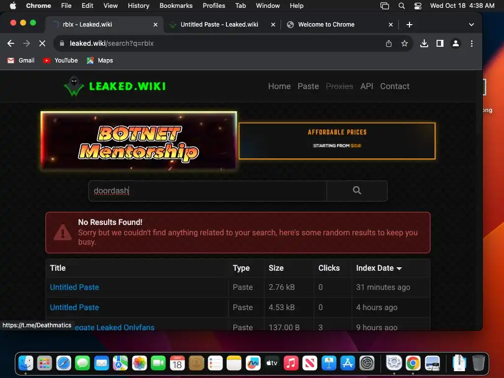The height and width of the screenshot is (378, 504).
Task: Stop loading the page with X button
Action: (42, 43)
